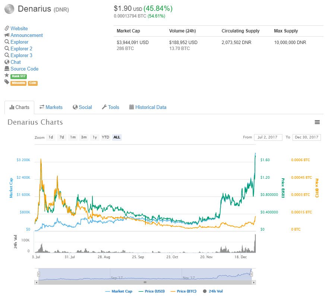Click the globe icon beside Chat
The width and height of the screenshot is (328, 297).
tap(7, 62)
